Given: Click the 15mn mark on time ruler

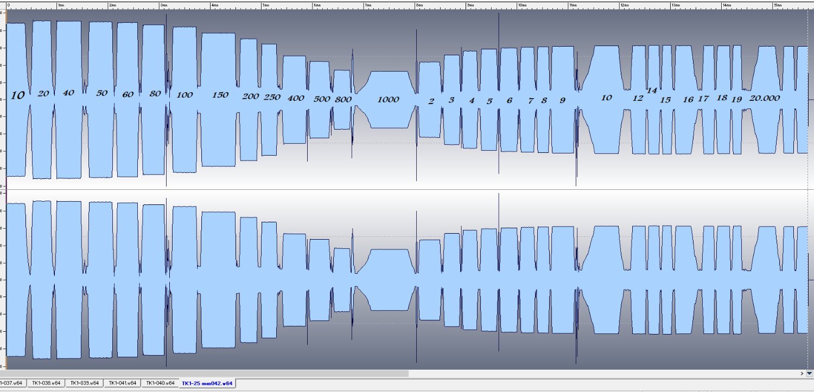Looking at the screenshot, I should point(777,5).
